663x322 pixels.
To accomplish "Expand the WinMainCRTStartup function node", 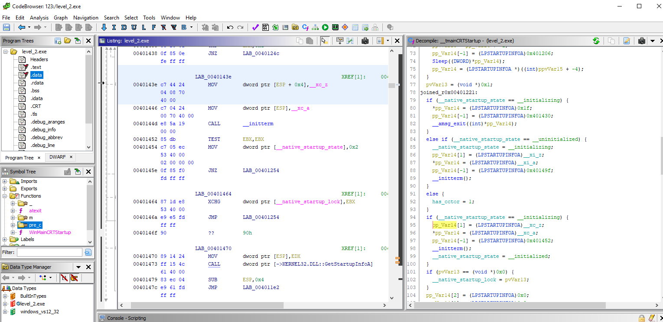I will click(13, 232).
